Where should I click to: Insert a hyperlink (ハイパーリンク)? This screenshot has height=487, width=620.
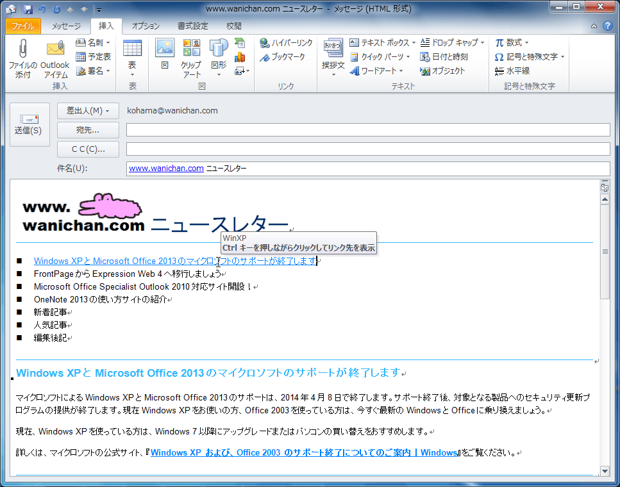pos(286,43)
